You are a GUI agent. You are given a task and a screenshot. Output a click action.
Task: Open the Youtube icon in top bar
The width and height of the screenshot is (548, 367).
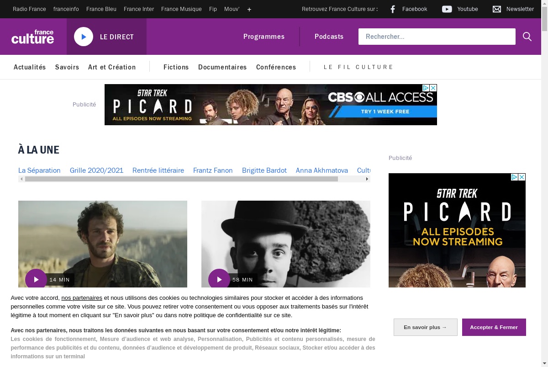point(447,9)
